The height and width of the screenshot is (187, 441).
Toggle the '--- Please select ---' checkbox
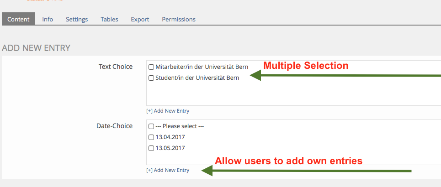point(151,126)
